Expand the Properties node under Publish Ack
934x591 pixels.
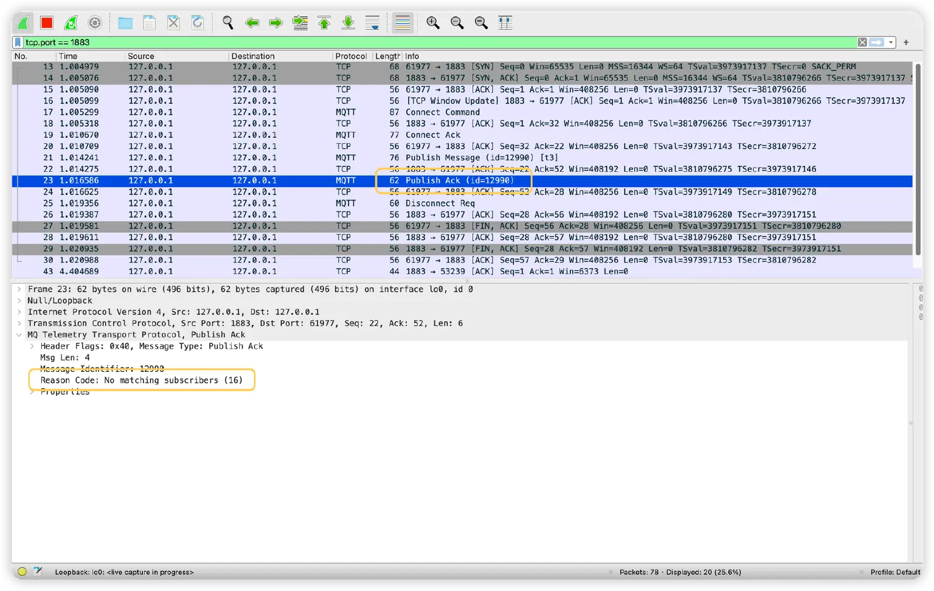(32, 392)
